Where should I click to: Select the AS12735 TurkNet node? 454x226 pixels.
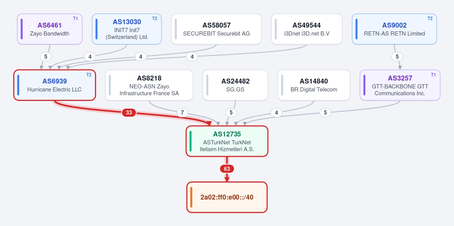pos(227,141)
